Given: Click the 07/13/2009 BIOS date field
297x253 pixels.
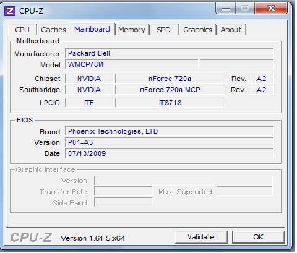Looking at the screenshot, I should 170,153.
